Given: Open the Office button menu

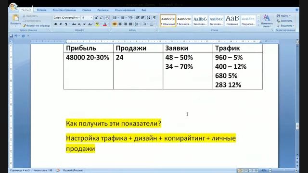Looking at the screenshot, I should (13, 7).
